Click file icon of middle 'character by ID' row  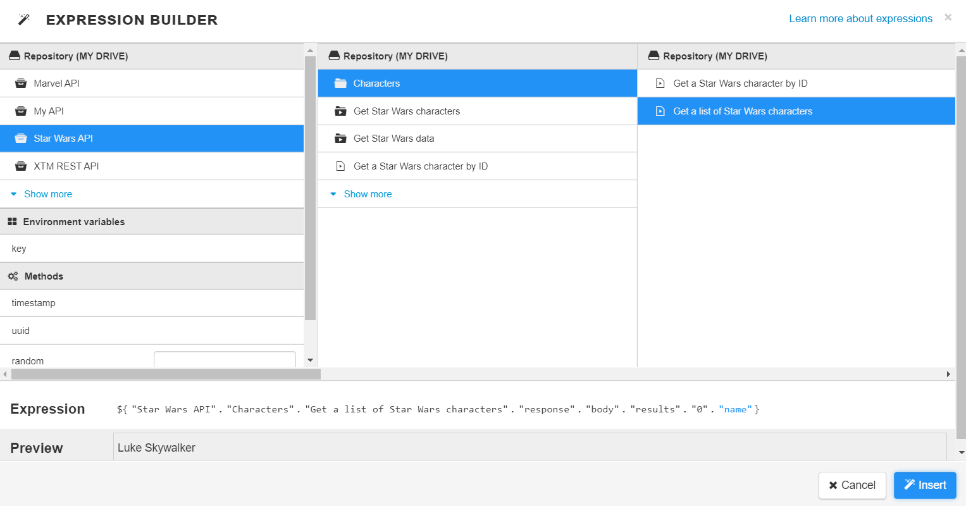(340, 166)
